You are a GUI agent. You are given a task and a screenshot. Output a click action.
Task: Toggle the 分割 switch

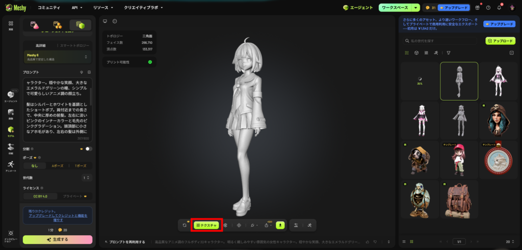pyautogui.click(x=89, y=148)
